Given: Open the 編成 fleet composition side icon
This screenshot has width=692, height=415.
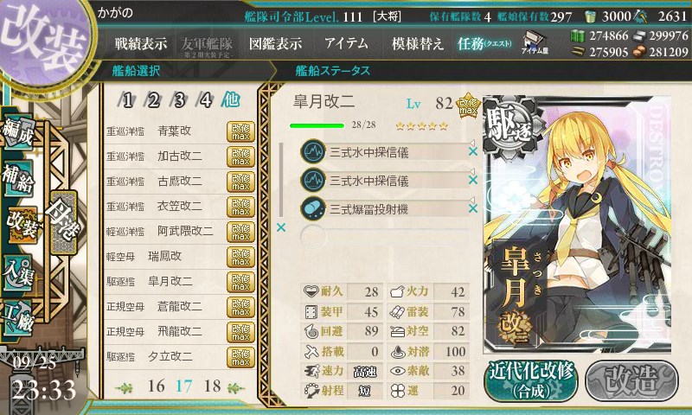Looking at the screenshot, I should (18, 132).
